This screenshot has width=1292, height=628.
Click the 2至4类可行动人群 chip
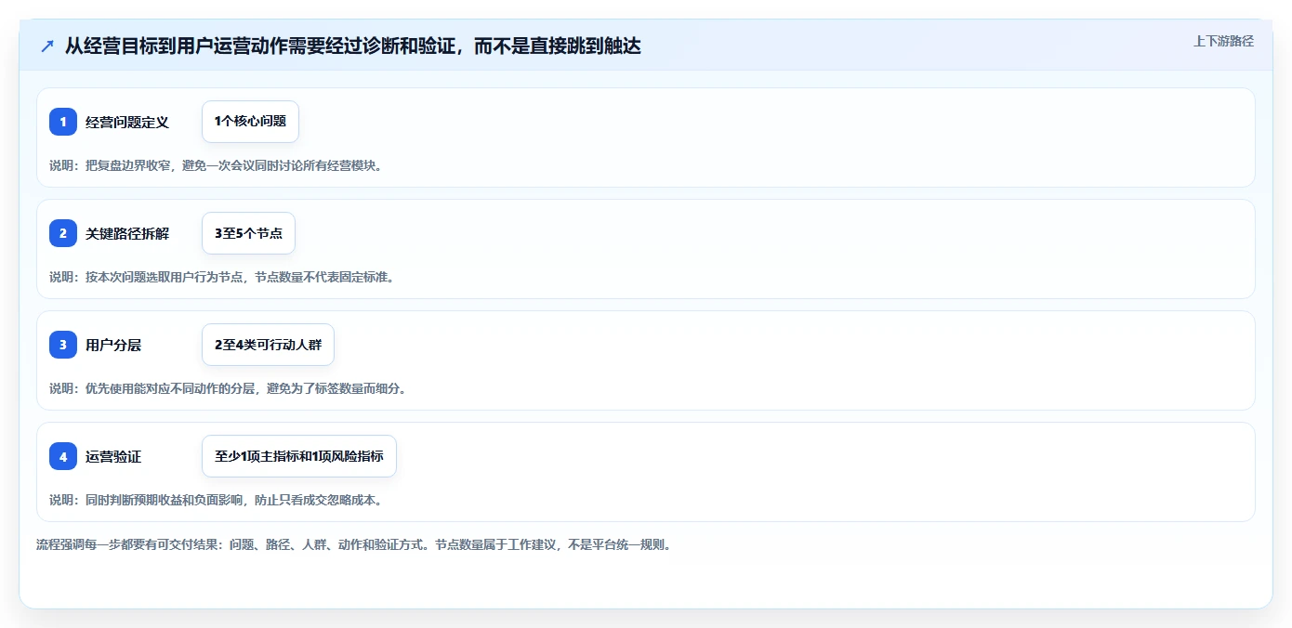268,345
